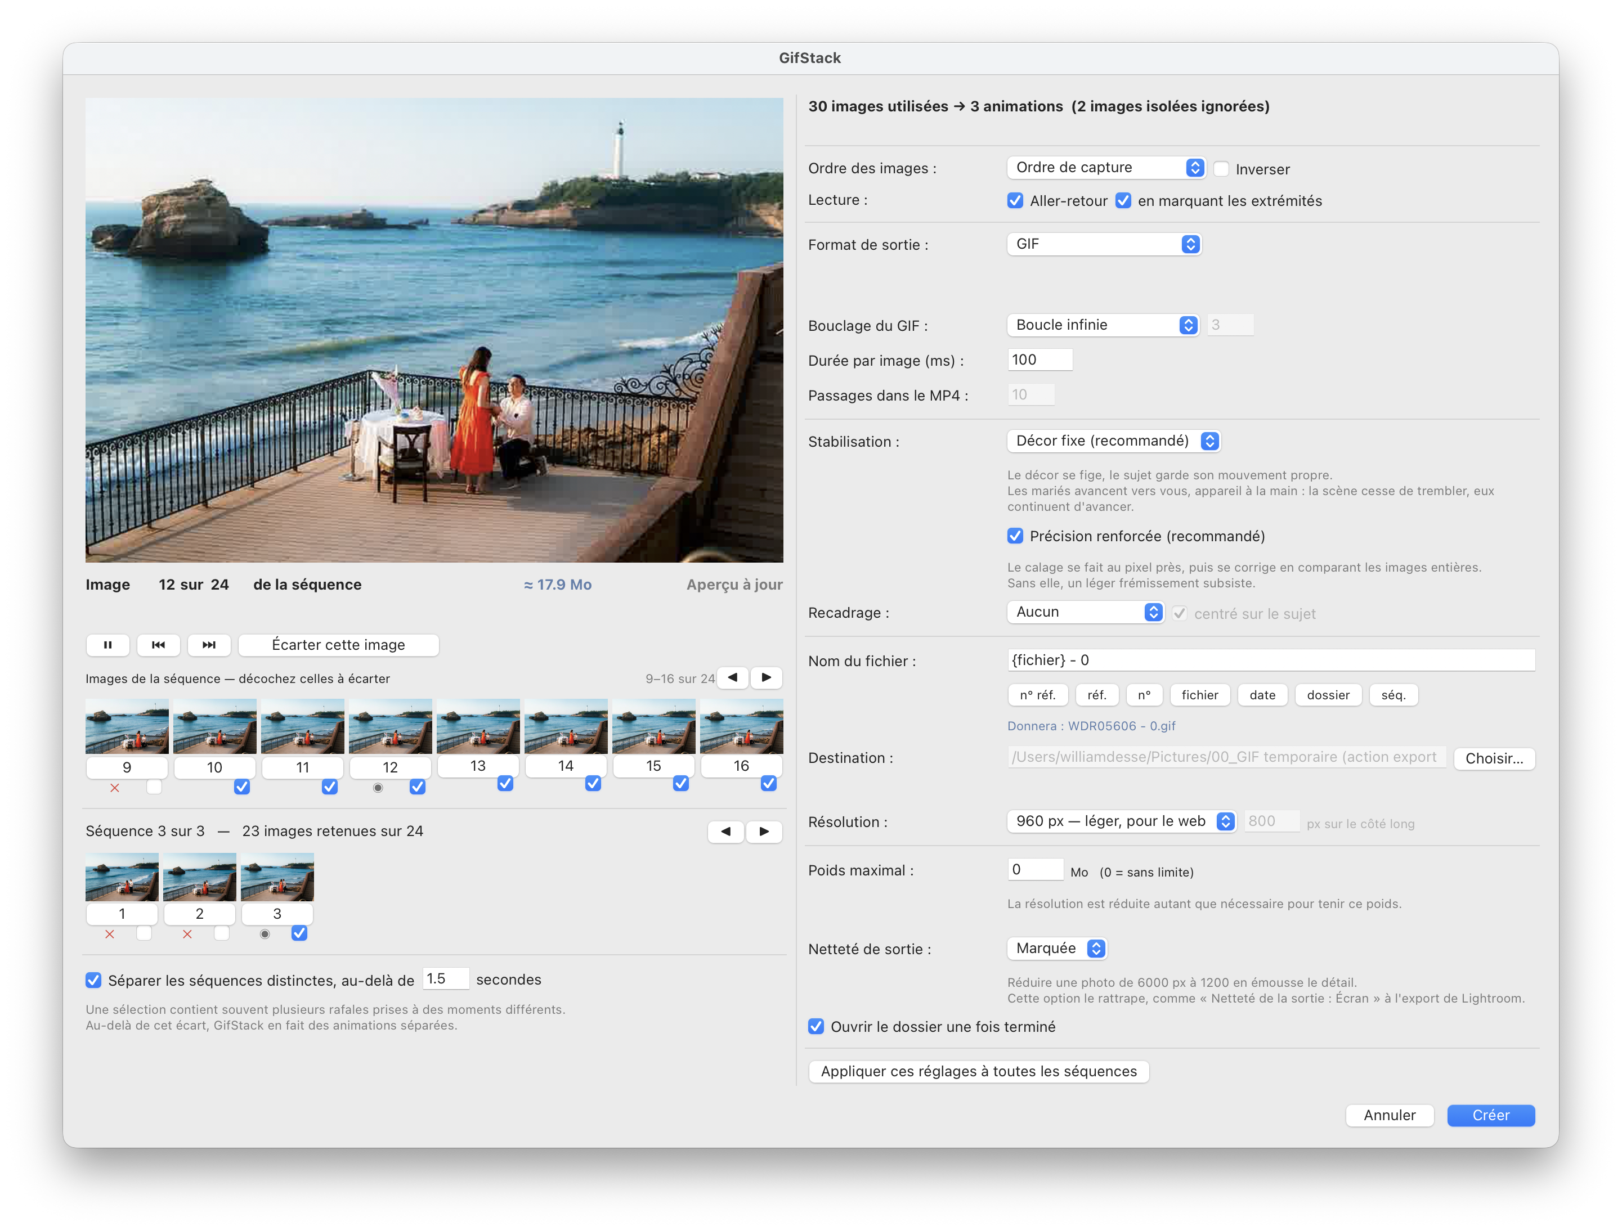Open the Netteté de sortie dropdown
1622x1231 pixels.
1056,949
